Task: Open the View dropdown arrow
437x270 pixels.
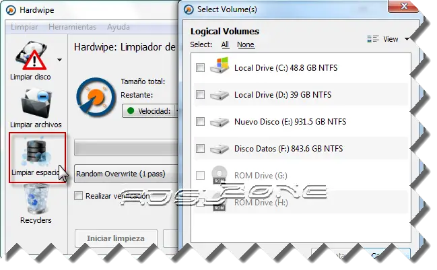Action: click(407, 39)
